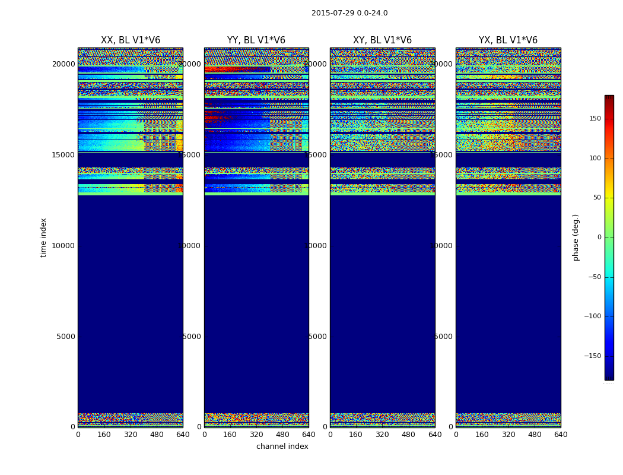
Task: Click the XY, BL V1*V6 panel title
Action: click(382, 40)
